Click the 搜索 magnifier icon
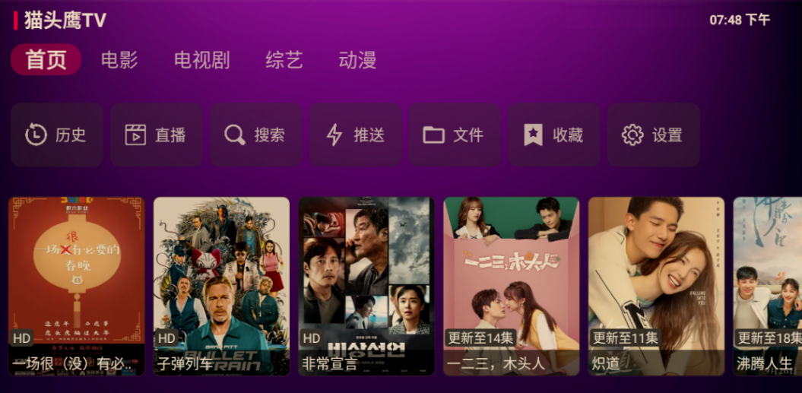Screen dimensions: 802x393 [x=235, y=135]
